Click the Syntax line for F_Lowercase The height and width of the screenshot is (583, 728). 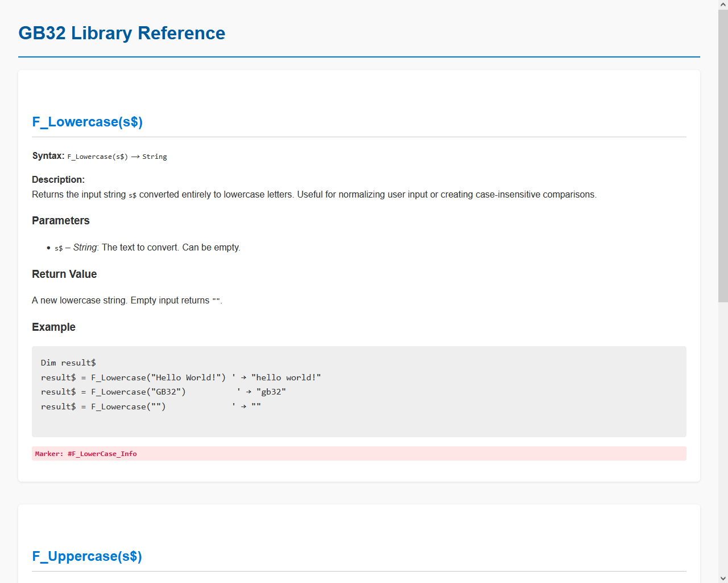pyautogui.click(x=100, y=156)
